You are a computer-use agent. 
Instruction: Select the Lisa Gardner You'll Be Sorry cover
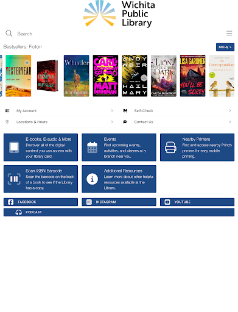pos(192,76)
